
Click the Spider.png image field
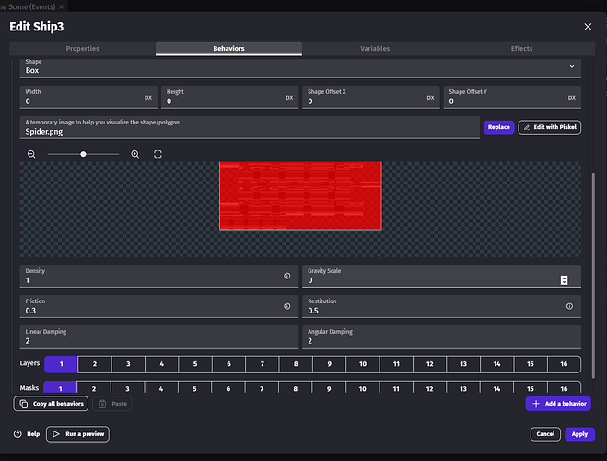pos(250,127)
